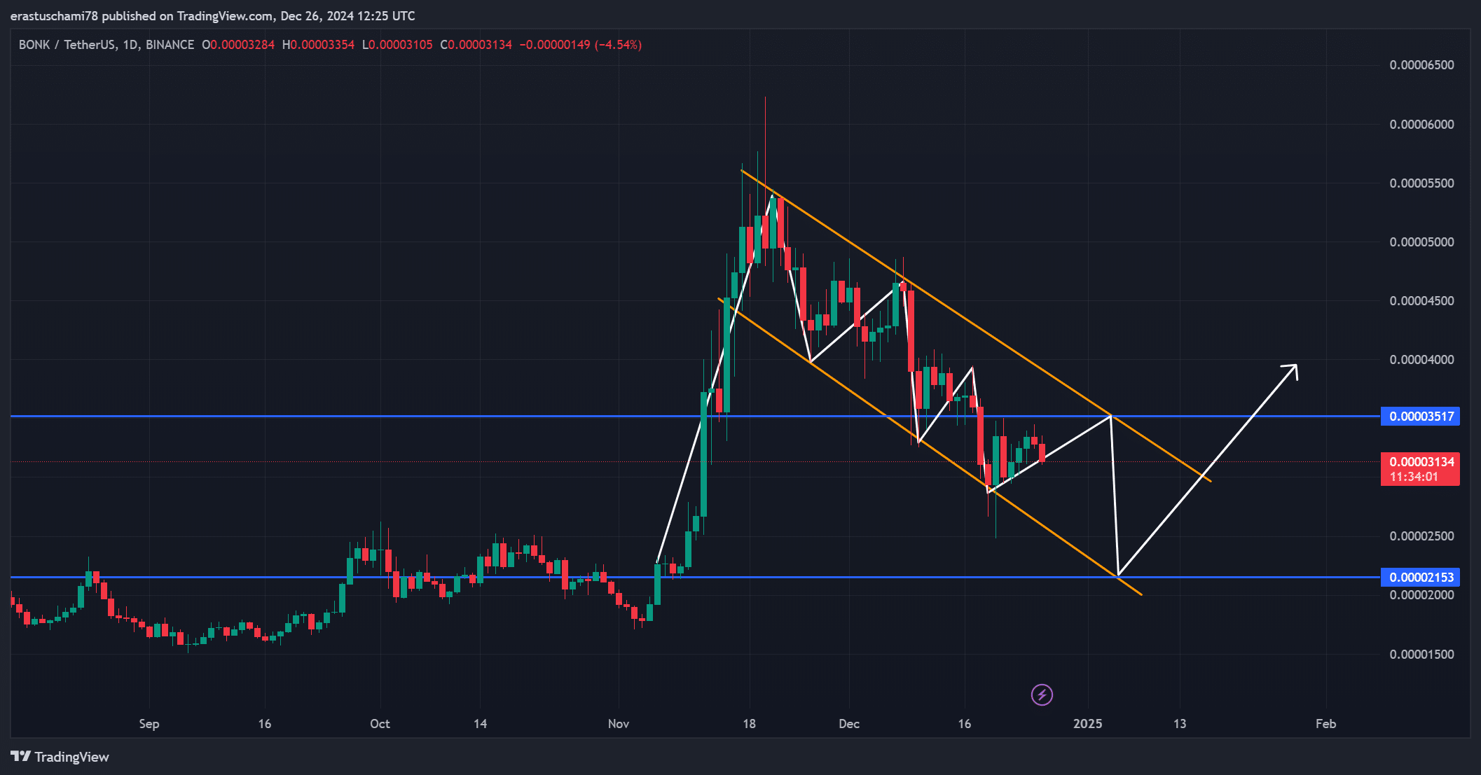Screen dimensions: 1481x775
Task: Click the 0.00005500 price axis label
Action: click(x=1421, y=183)
